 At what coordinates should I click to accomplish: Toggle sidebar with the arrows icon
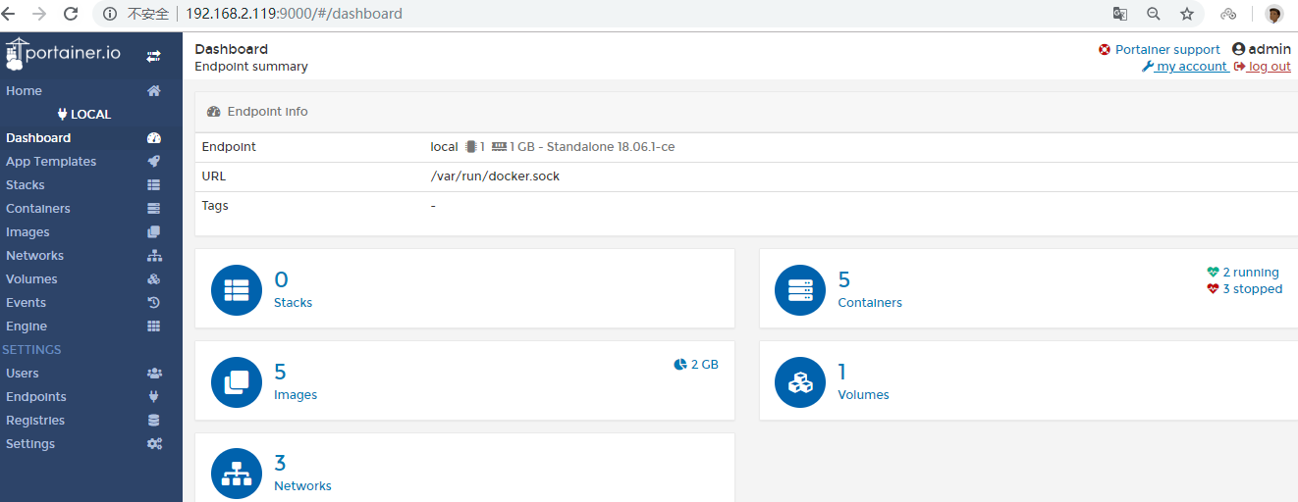(x=153, y=57)
